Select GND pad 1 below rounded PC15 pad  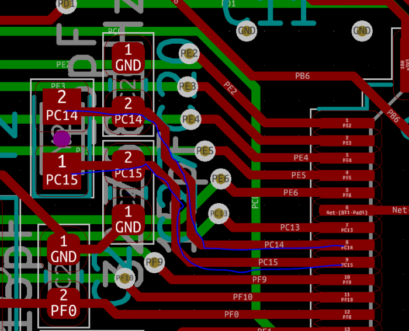[x=128, y=219]
